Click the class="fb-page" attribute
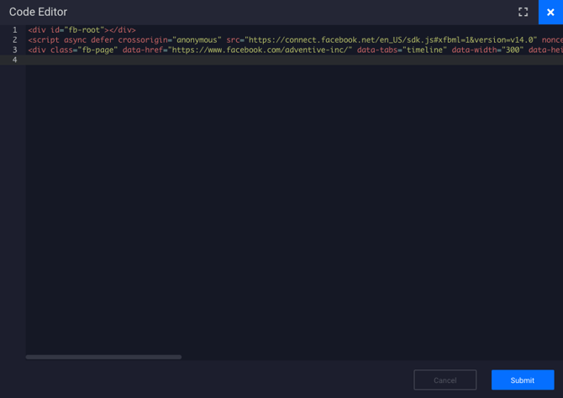Image resolution: width=563 pixels, height=398 pixels. [84, 50]
